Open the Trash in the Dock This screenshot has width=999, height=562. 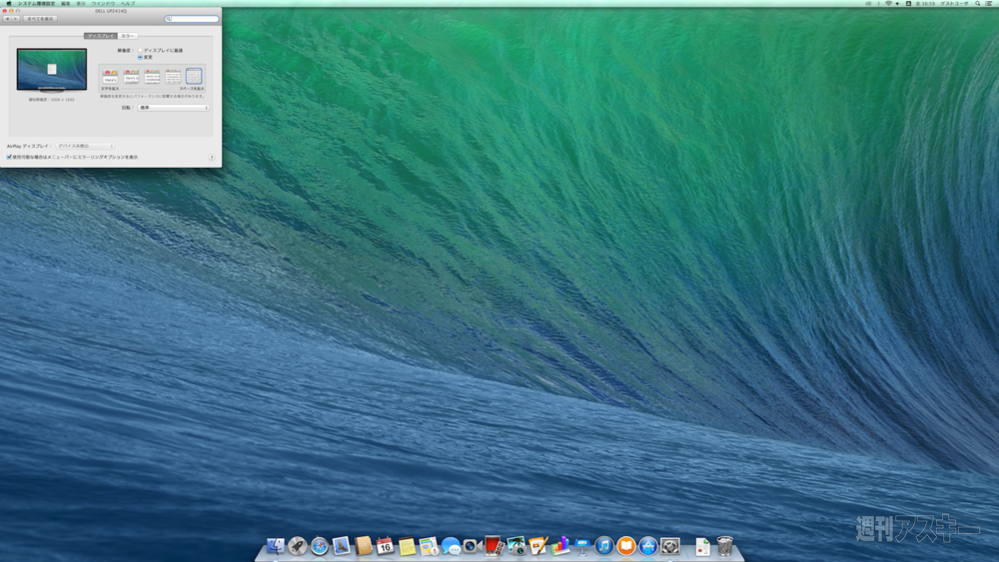point(725,546)
